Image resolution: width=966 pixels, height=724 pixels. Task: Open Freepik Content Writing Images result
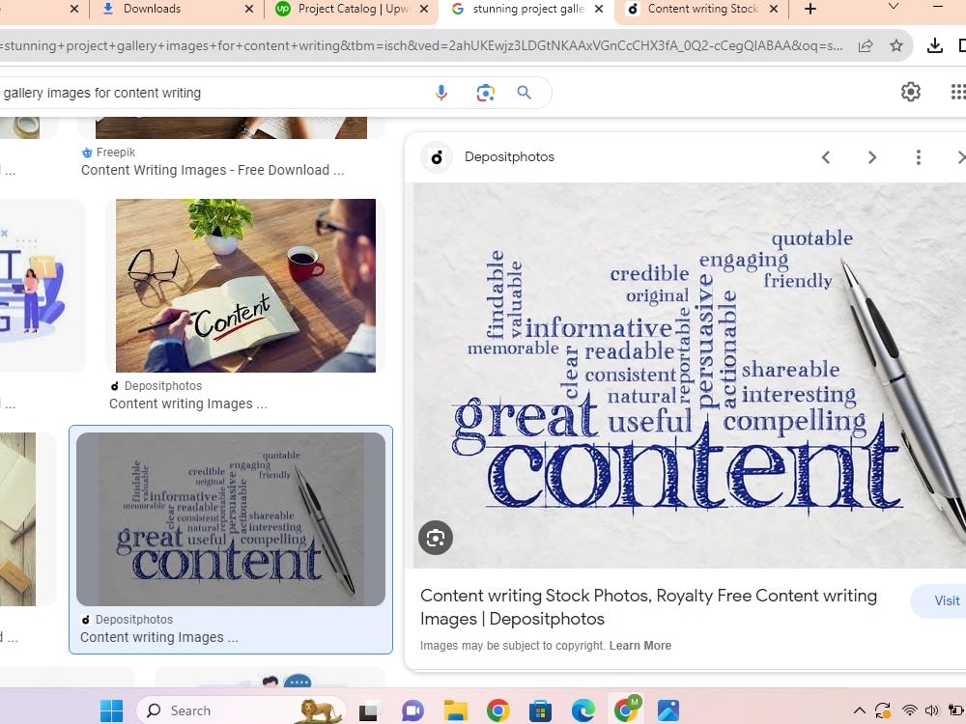coord(213,170)
